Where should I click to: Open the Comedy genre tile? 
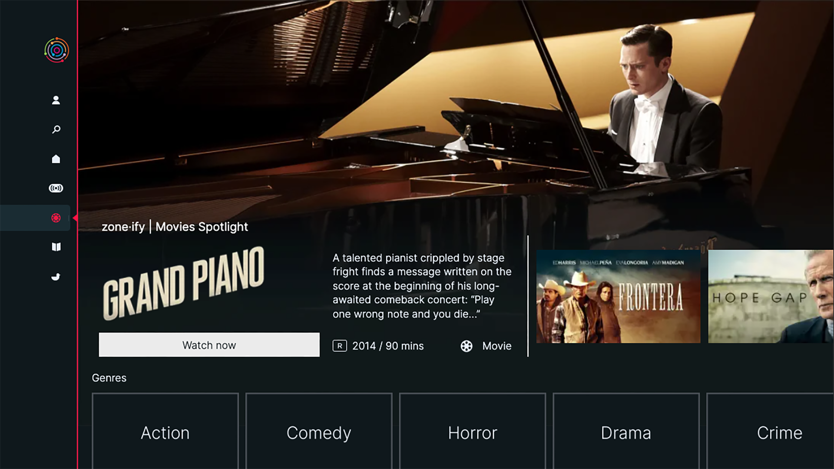click(319, 431)
